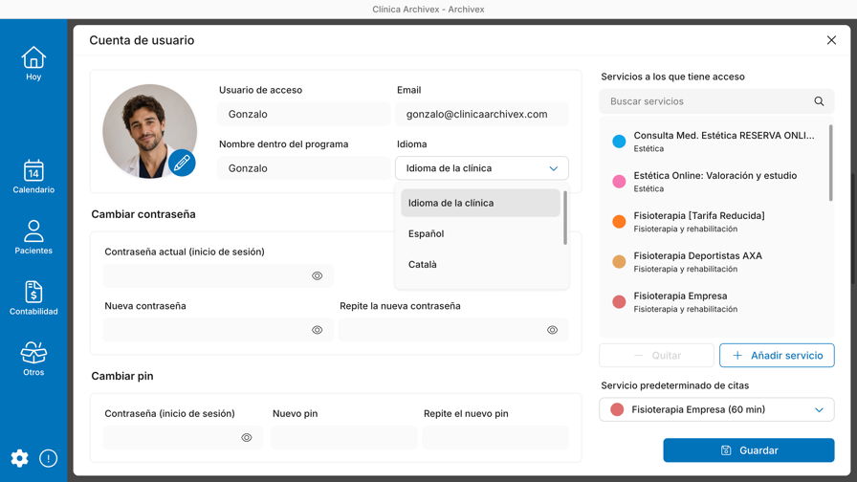Select Fisioterapia Empresa in services list
Viewport: 857px width, 482px height.
click(x=714, y=301)
